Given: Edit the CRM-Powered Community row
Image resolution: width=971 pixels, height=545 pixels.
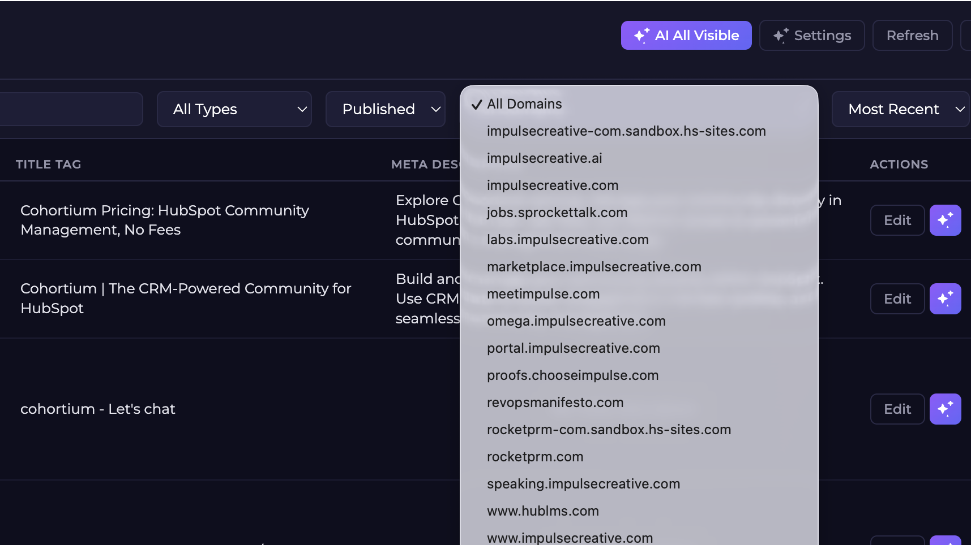Looking at the screenshot, I should 897,299.
